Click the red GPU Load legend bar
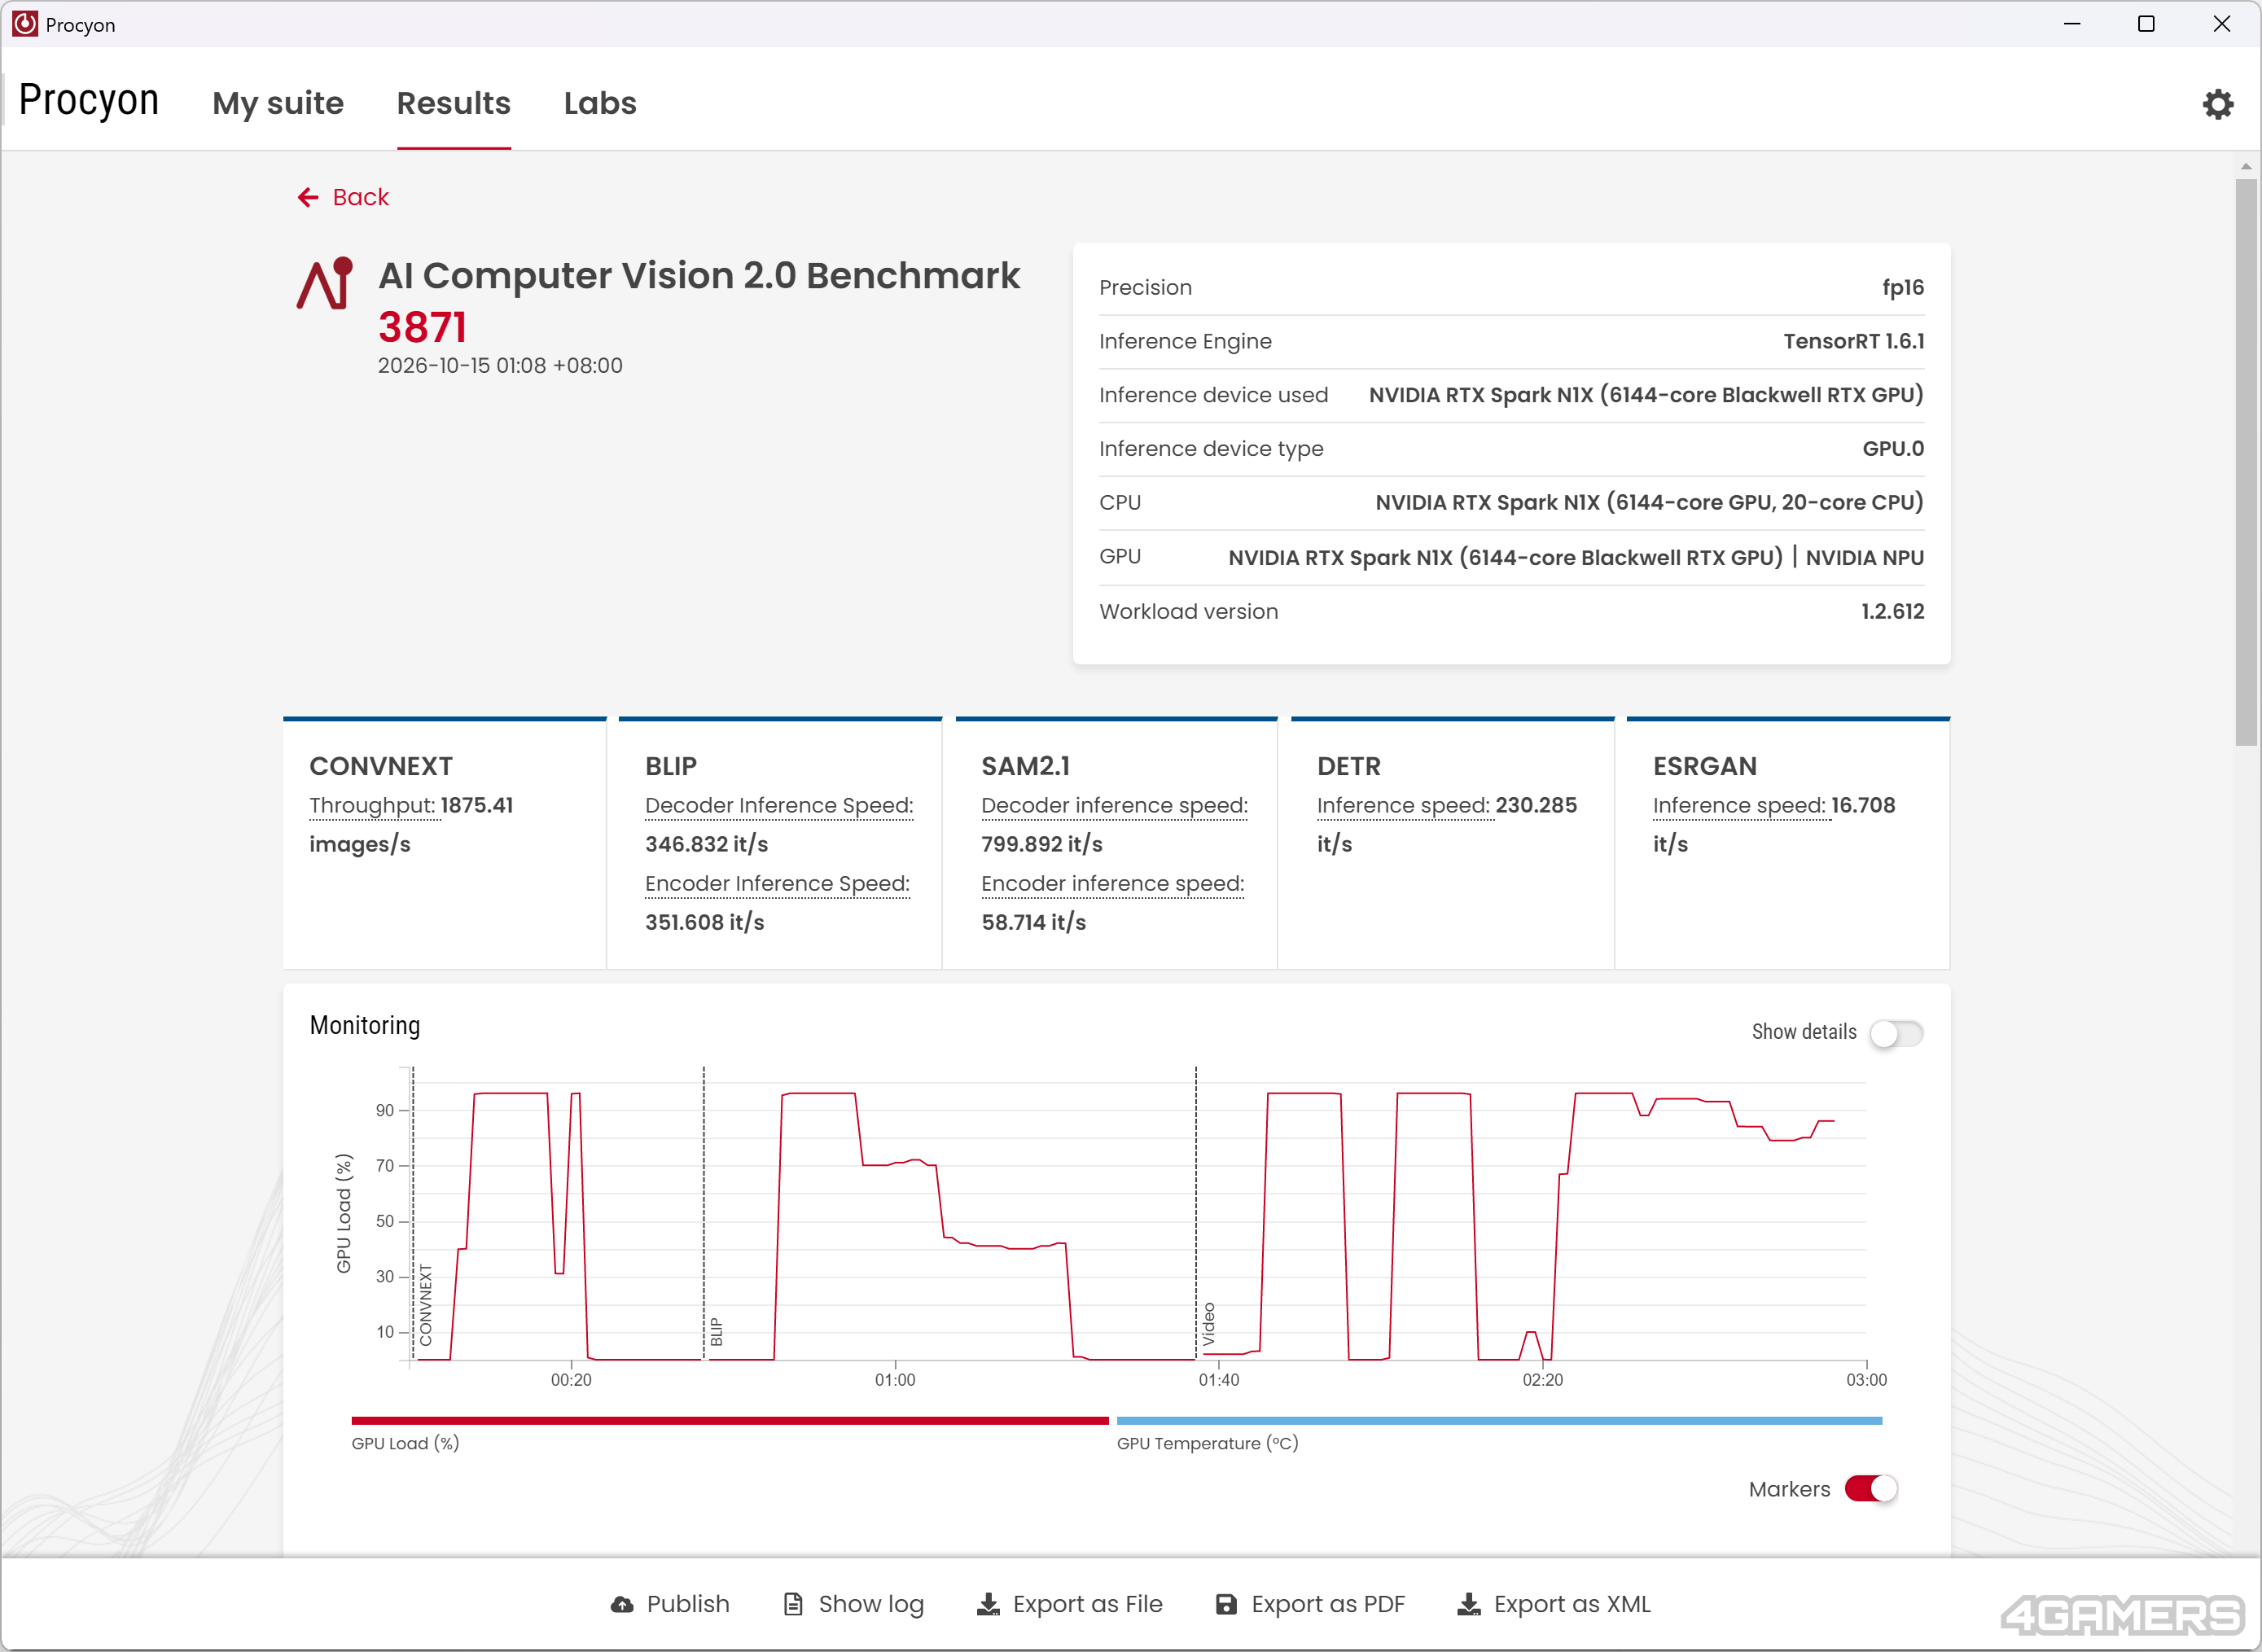 [730, 1421]
